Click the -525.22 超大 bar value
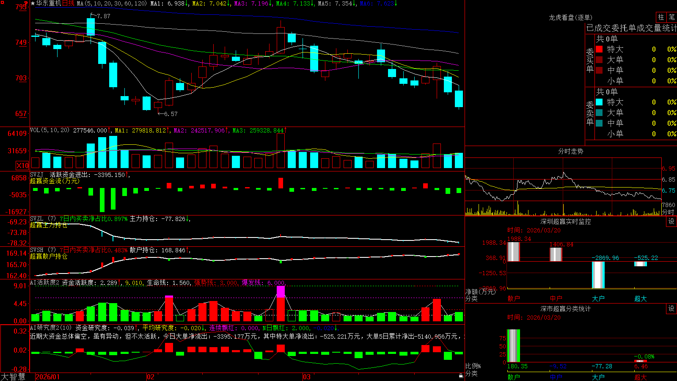The width and height of the screenshot is (677, 381). coord(646,258)
